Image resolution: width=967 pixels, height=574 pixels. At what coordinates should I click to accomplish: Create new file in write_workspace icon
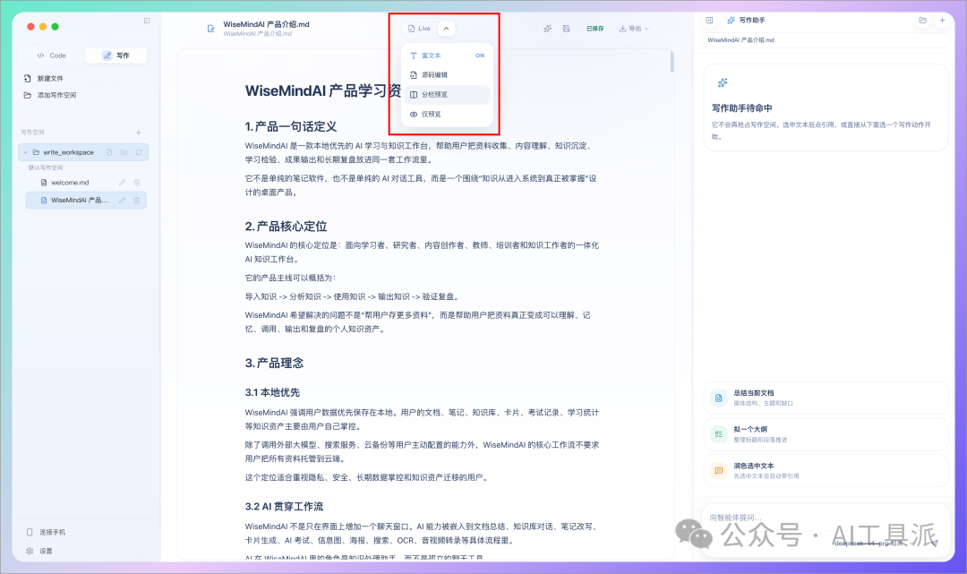[109, 152]
